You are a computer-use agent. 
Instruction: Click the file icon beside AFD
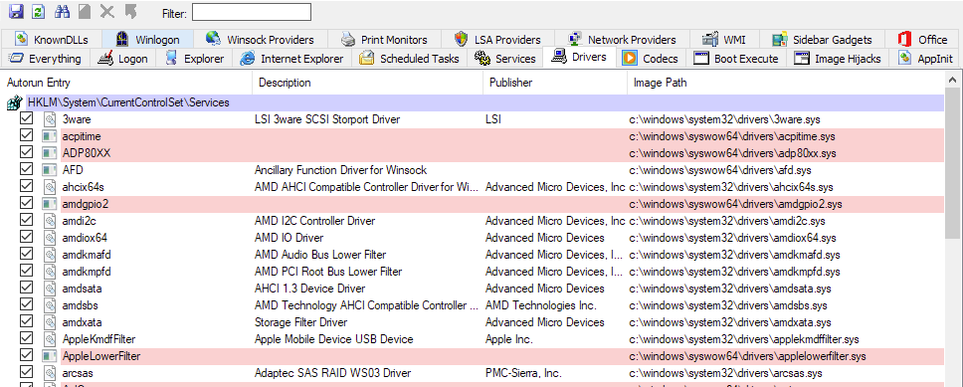[49, 170]
